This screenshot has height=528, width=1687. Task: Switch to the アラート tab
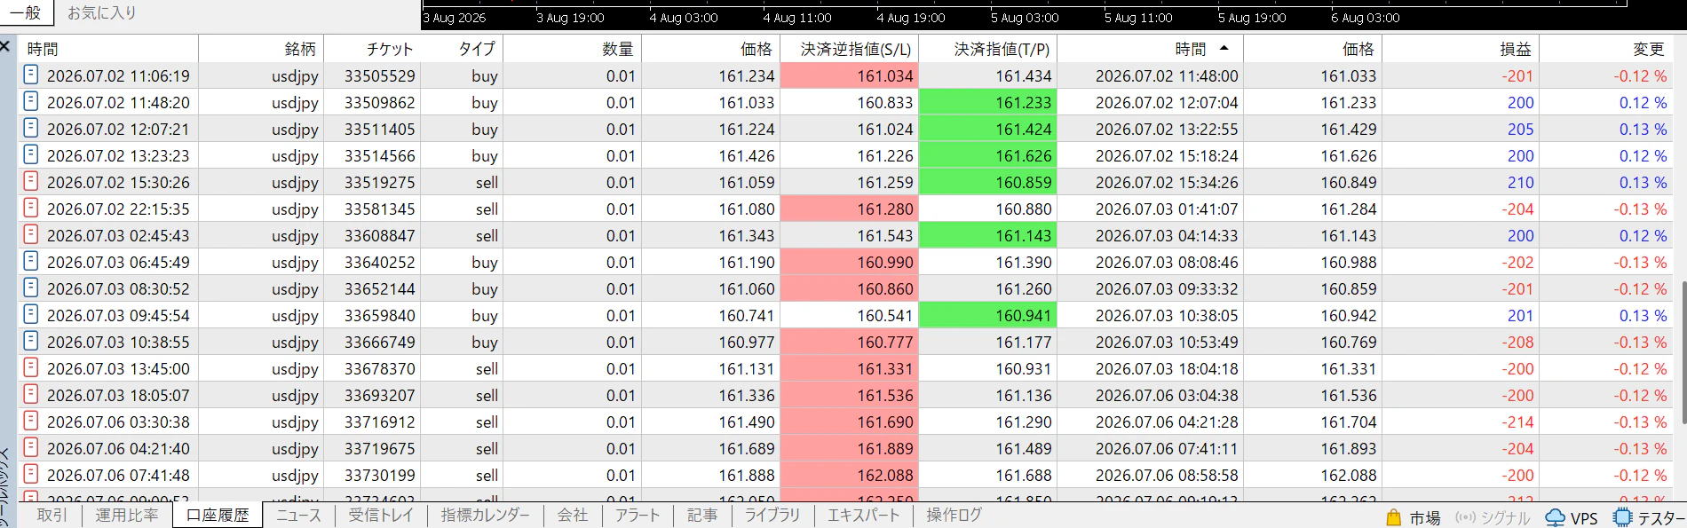pyautogui.click(x=638, y=516)
